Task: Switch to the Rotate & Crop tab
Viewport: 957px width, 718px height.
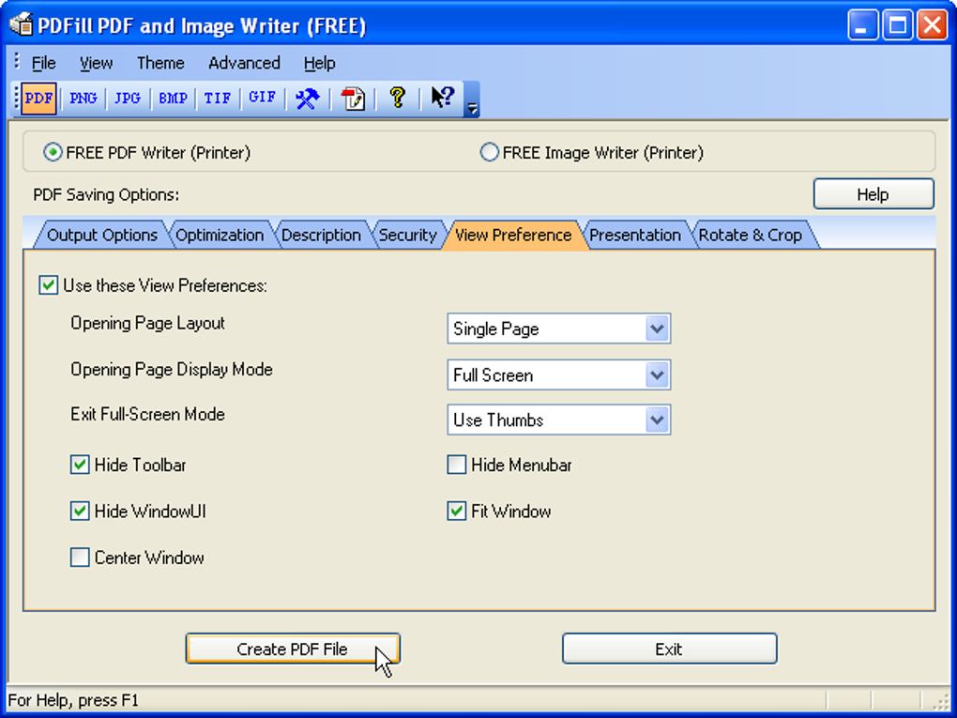Action: (x=750, y=235)
